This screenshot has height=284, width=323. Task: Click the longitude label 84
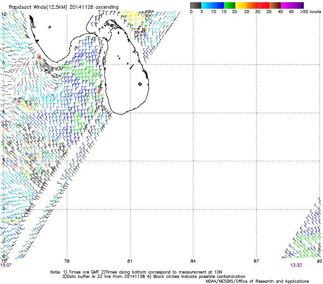pyautogui.click(x=193, y=261)
